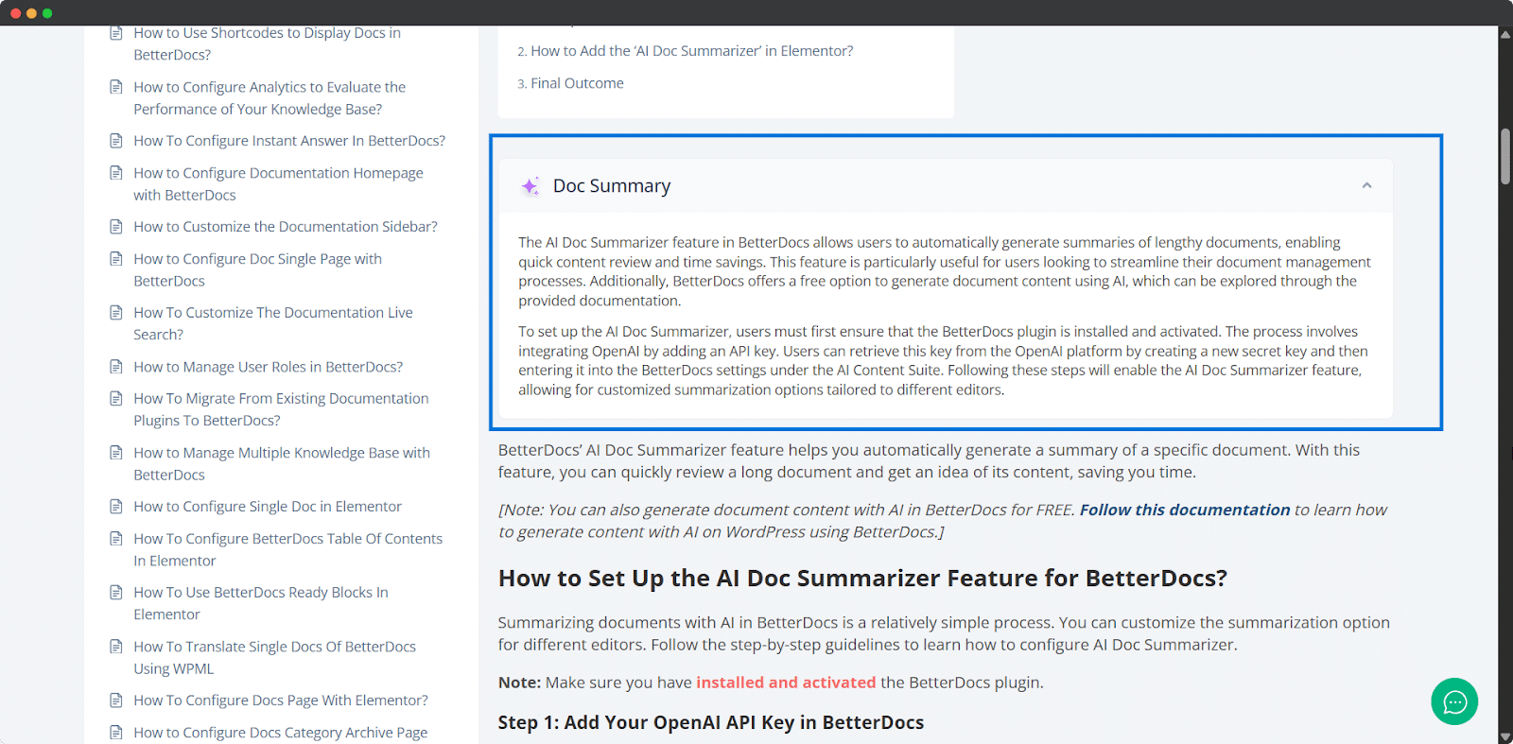Click document icon beside Configure Docs Page With Elementor
The height and width of the screenshot is (744, 1513).
116,701
